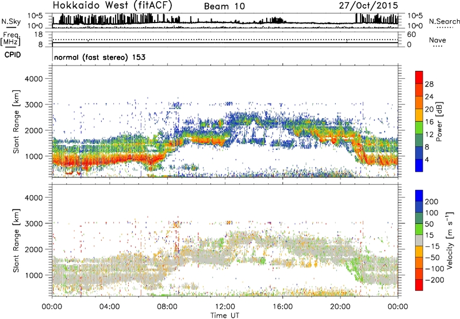This screenshot has height=319, width=460.
Task: Click the '24' label on Power scale
Action: pyautogui.click(x=429, y=97)
